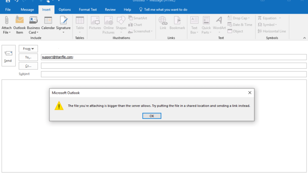
Task: Click the Microsoft Outlook dialog title
Action: 66,93
